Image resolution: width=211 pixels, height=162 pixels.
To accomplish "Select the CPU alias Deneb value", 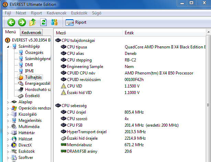I will (x=131, y=54).
